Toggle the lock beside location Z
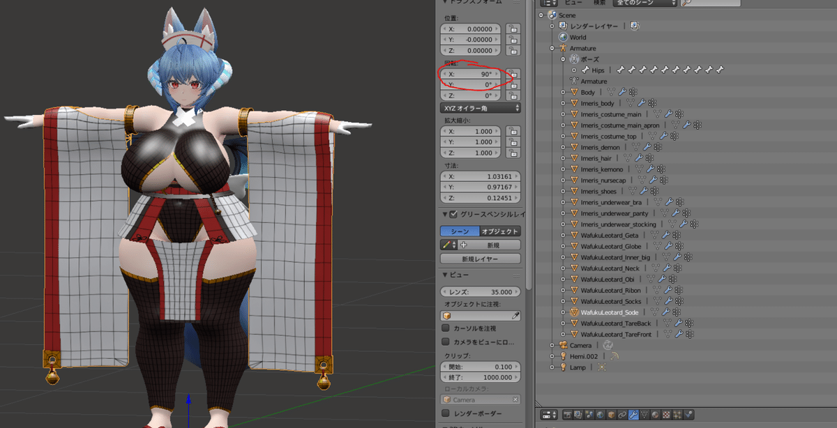 513,51
